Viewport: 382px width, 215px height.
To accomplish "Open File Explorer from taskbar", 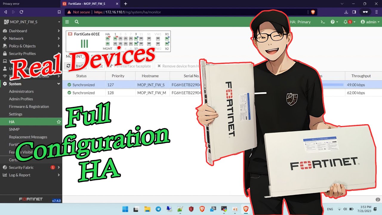I will point(147,209).
